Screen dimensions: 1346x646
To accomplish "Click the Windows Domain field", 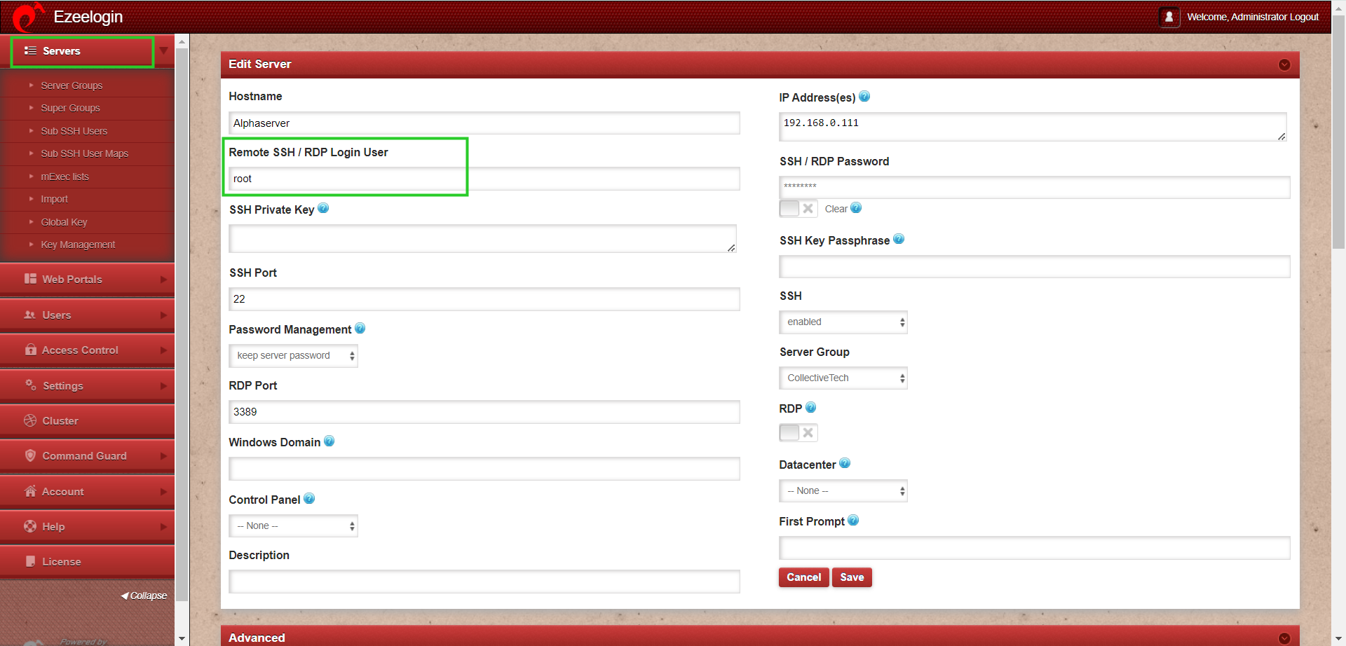I will point(484,469).
